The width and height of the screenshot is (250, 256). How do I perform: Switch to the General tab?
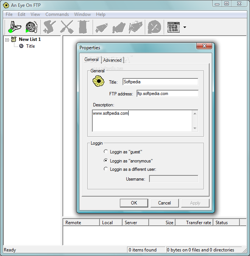[x=91, y=59]
